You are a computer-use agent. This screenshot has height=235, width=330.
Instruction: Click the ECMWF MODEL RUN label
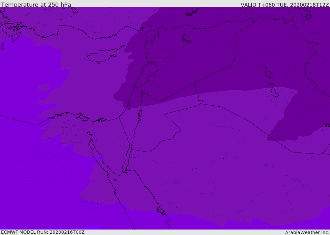pos(43,232)
